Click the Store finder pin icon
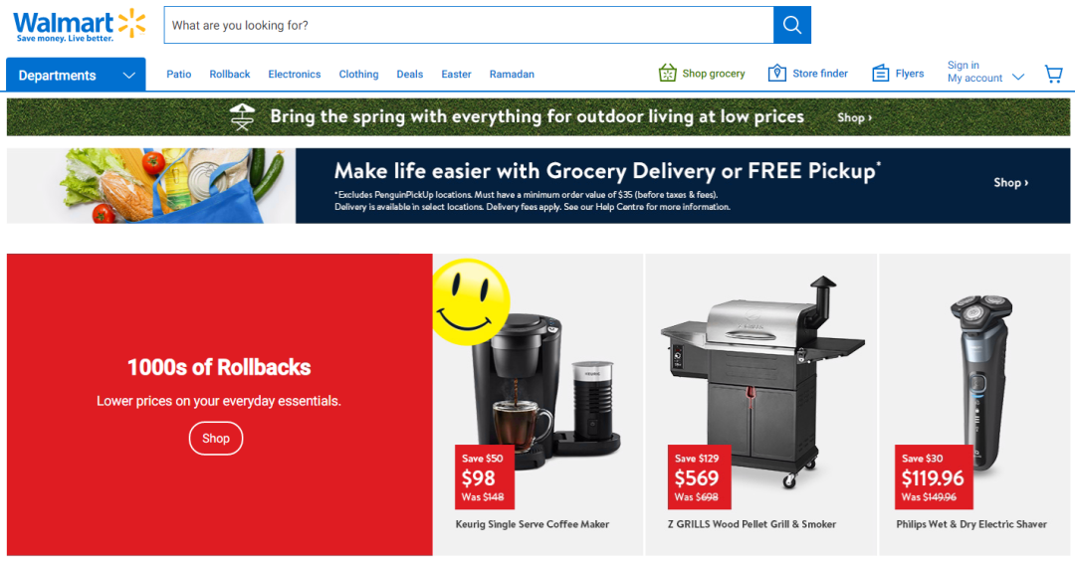 coord(776,73)
